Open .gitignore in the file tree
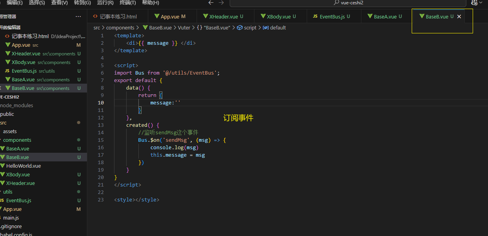This screenshot has height=236, width=488. pos(43,226)
